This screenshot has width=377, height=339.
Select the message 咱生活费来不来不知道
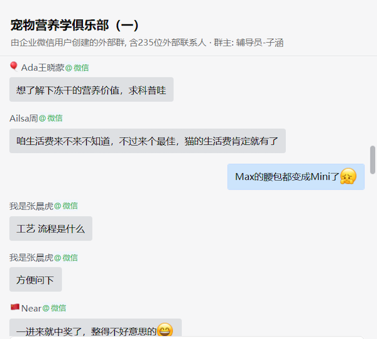coord(148,141)
